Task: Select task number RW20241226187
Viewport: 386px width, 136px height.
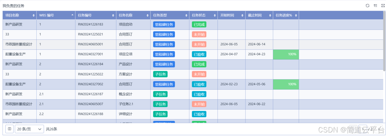Action: click(x=90, y=94)
